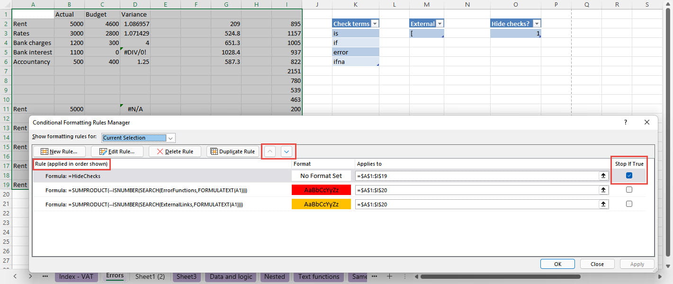Confirm rules with the OK button

(557, 264)
